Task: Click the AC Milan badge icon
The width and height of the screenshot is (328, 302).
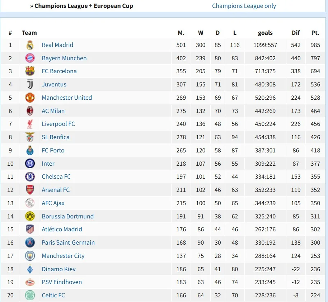Action: [x=30, y=111]
